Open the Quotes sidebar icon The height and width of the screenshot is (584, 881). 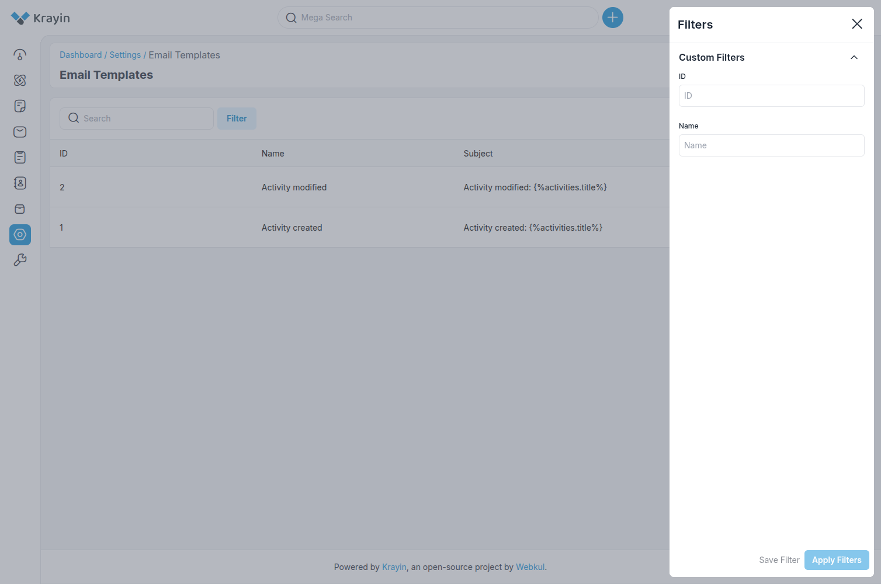20,106
